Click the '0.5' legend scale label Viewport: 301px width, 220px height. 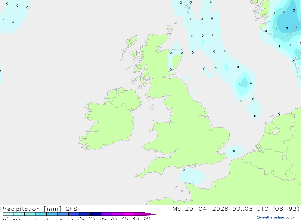(x=16, y=218)
